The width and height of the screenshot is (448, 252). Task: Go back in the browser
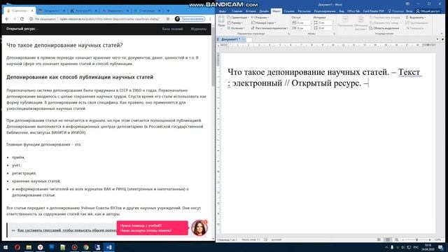click(7, 19)
